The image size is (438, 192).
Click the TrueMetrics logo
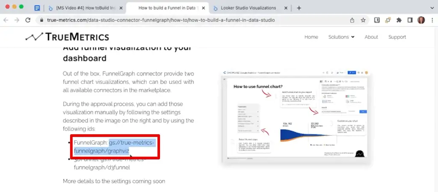(x=67, y=37)
